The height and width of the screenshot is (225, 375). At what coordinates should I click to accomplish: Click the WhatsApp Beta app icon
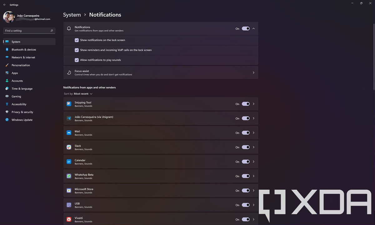[x=69, y=176]
